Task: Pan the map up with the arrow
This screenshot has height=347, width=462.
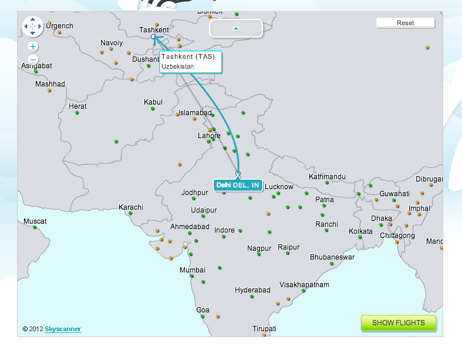Action: pos(32,19)
